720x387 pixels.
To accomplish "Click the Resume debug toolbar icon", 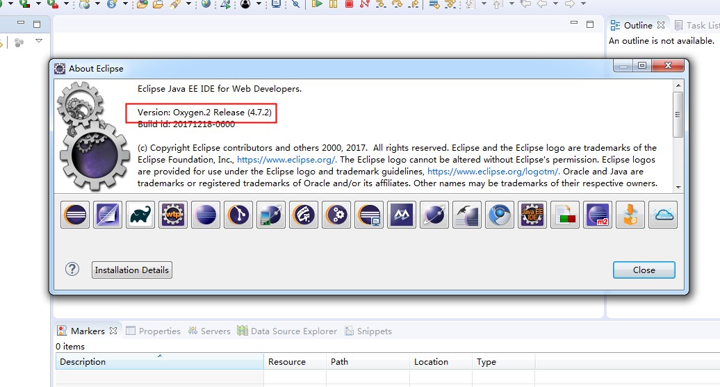I will pyautogui.click(x=317, y=3).
